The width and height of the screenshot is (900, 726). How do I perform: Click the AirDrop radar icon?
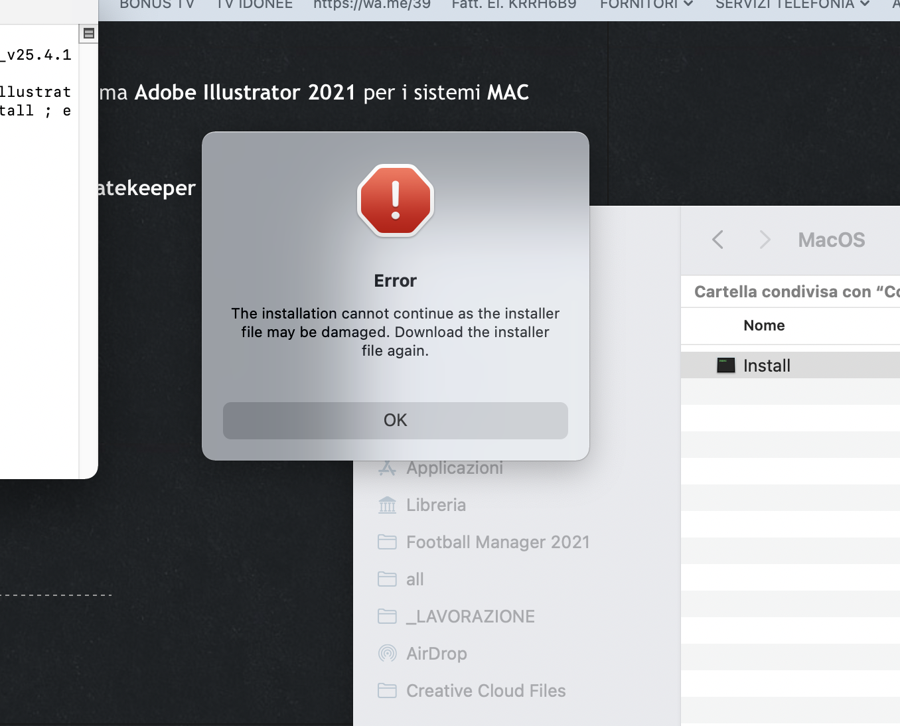point(387,654)
